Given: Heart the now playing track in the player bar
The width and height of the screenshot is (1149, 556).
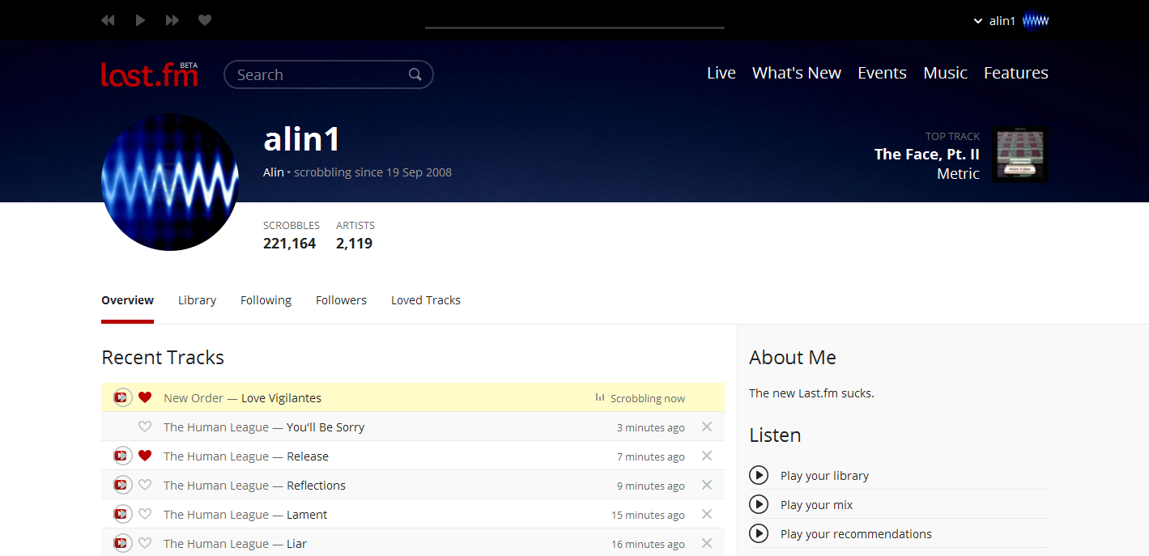Looking at the screenshot, I should tap(205, 19).
